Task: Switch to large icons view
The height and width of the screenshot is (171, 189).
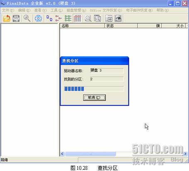Action: click(49, 18)
